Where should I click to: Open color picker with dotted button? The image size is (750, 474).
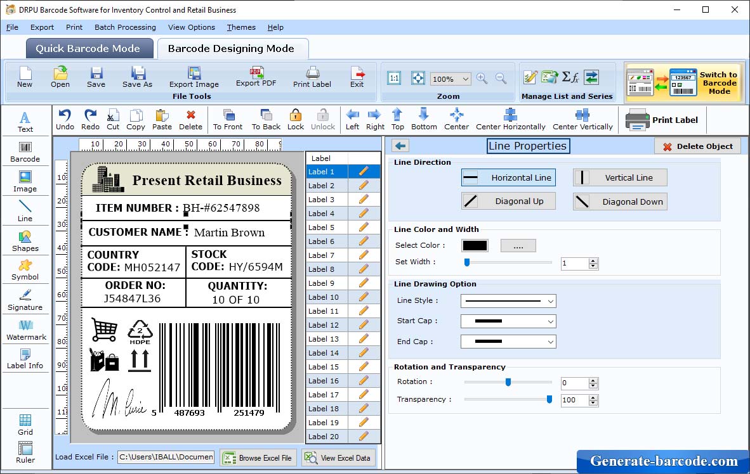click(518, 246)
